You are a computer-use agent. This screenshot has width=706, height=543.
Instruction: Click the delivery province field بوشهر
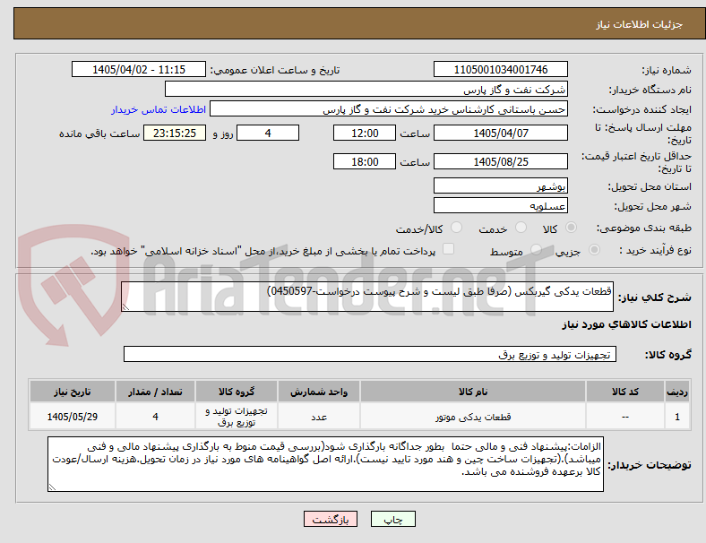(501, 185)
